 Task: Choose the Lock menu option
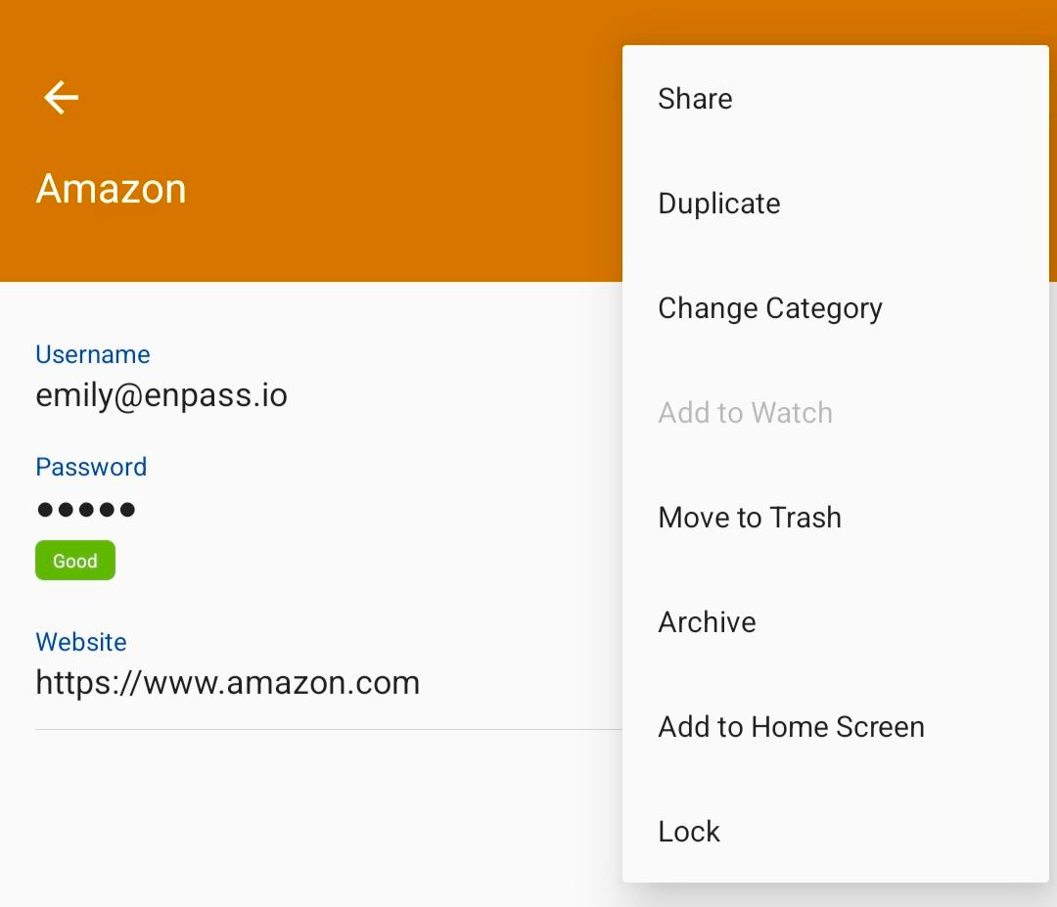coord(835,832)
